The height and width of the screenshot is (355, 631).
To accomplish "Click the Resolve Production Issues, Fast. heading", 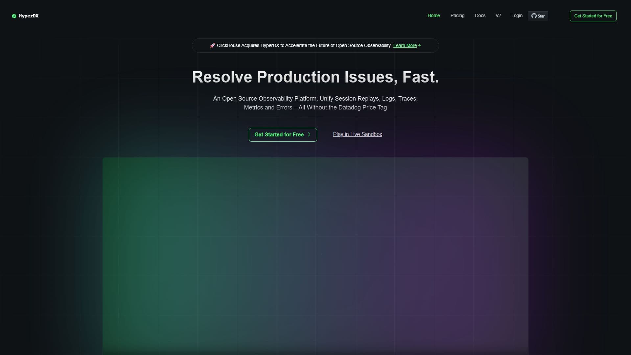I will (x=315, y=77).
